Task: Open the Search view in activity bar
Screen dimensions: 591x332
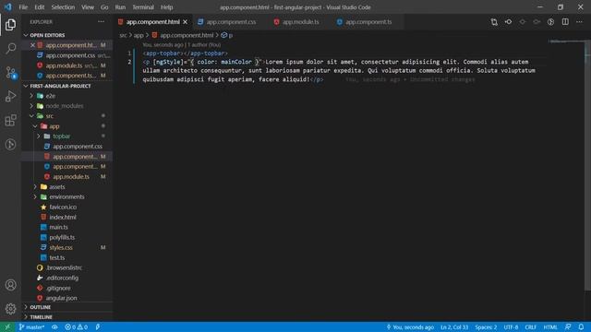Action: (x=10, y=49)
